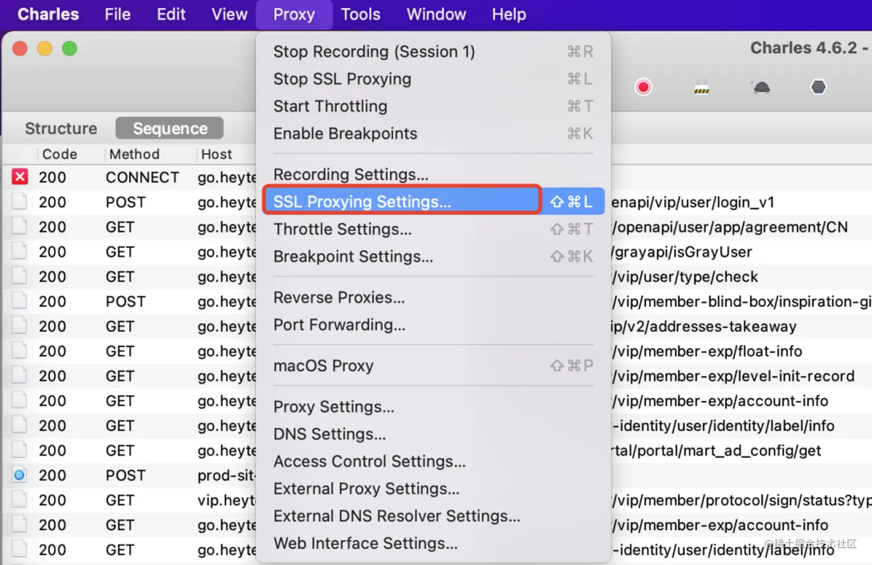Open Web Interface Settings...

pyautogui.click(x=433, y=543)
